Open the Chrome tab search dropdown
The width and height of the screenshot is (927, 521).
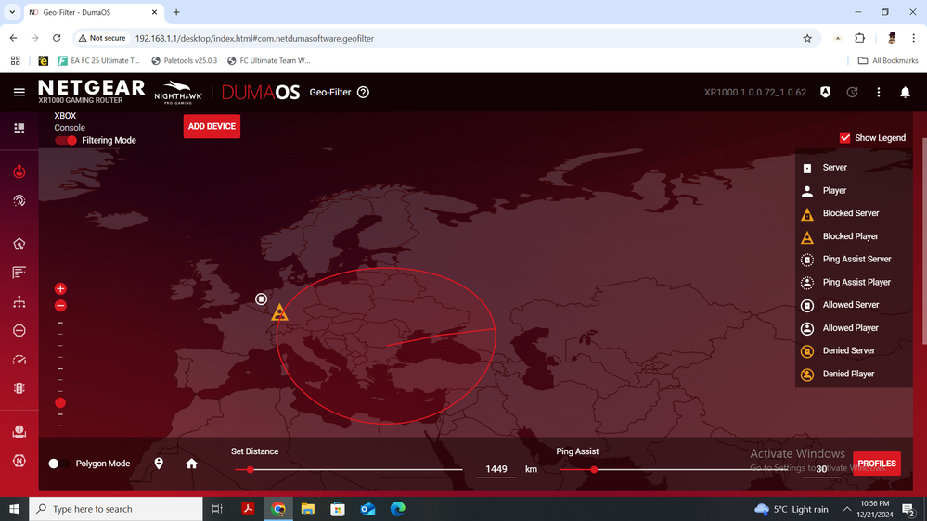tap(12, 12)
